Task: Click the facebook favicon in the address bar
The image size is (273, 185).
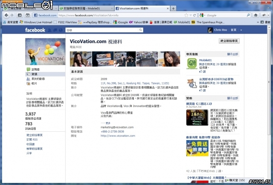Action: click(36, 15)
